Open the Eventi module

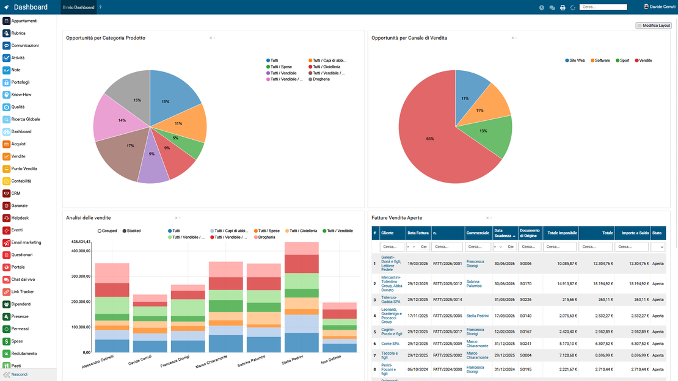(13, 230)
